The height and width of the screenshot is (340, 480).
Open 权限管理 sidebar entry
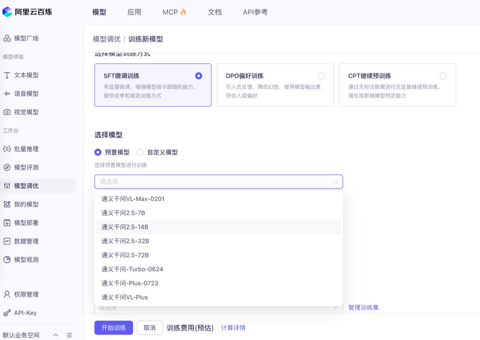click(x=26, y=294)
